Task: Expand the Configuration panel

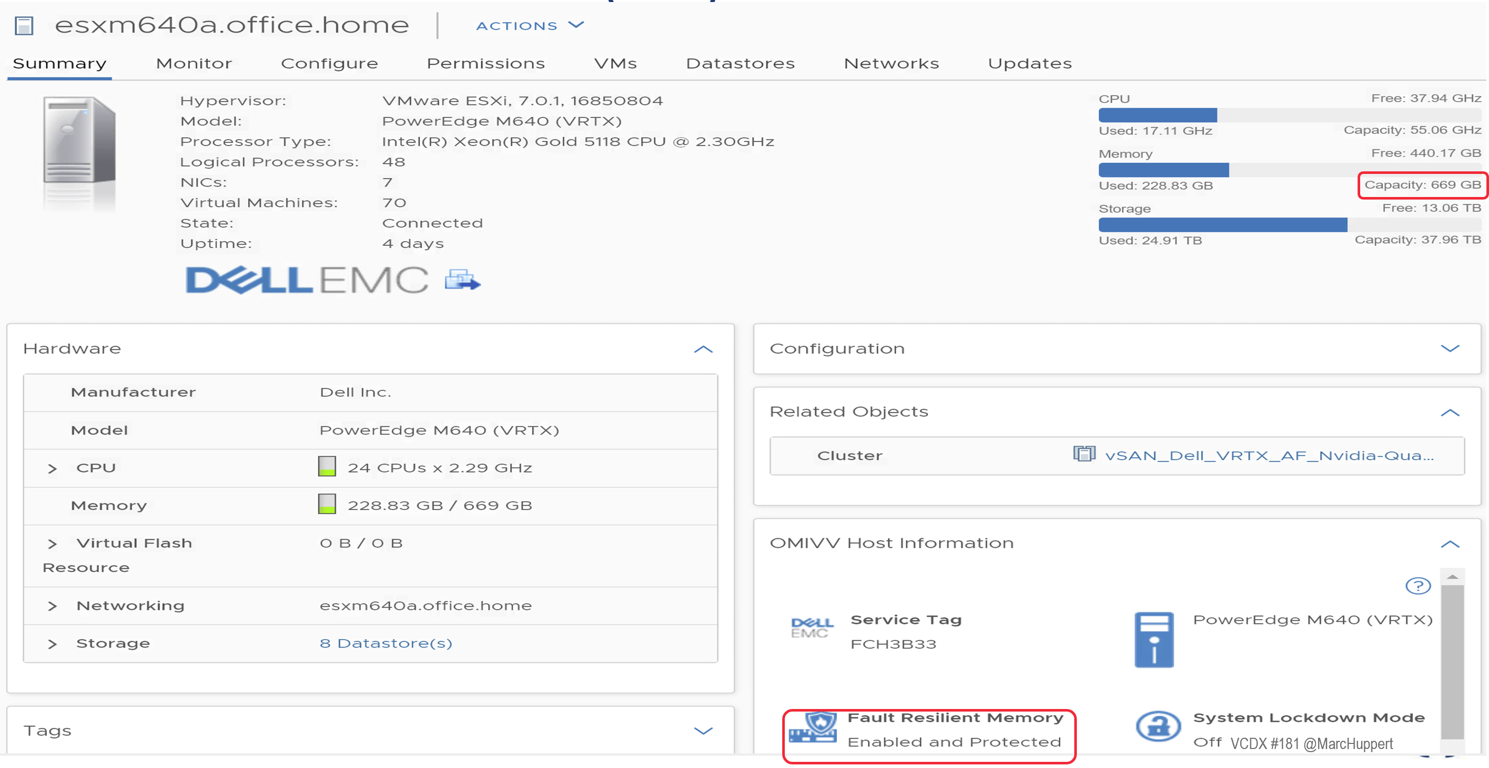Action: pos(1449,348)
